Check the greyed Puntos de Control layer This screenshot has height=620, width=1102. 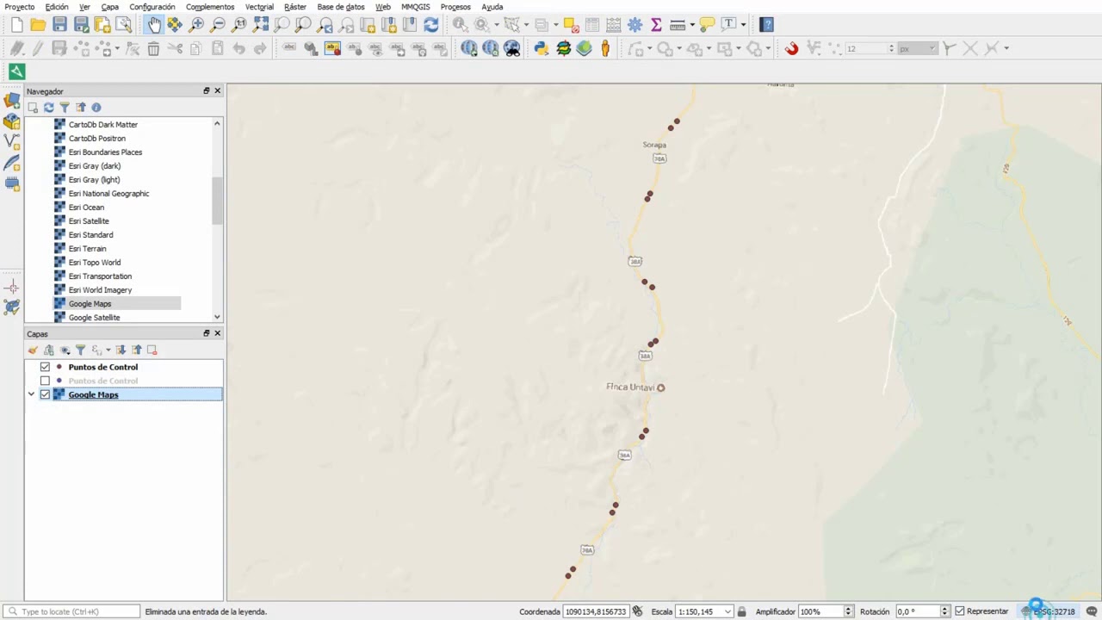(45, 381)
